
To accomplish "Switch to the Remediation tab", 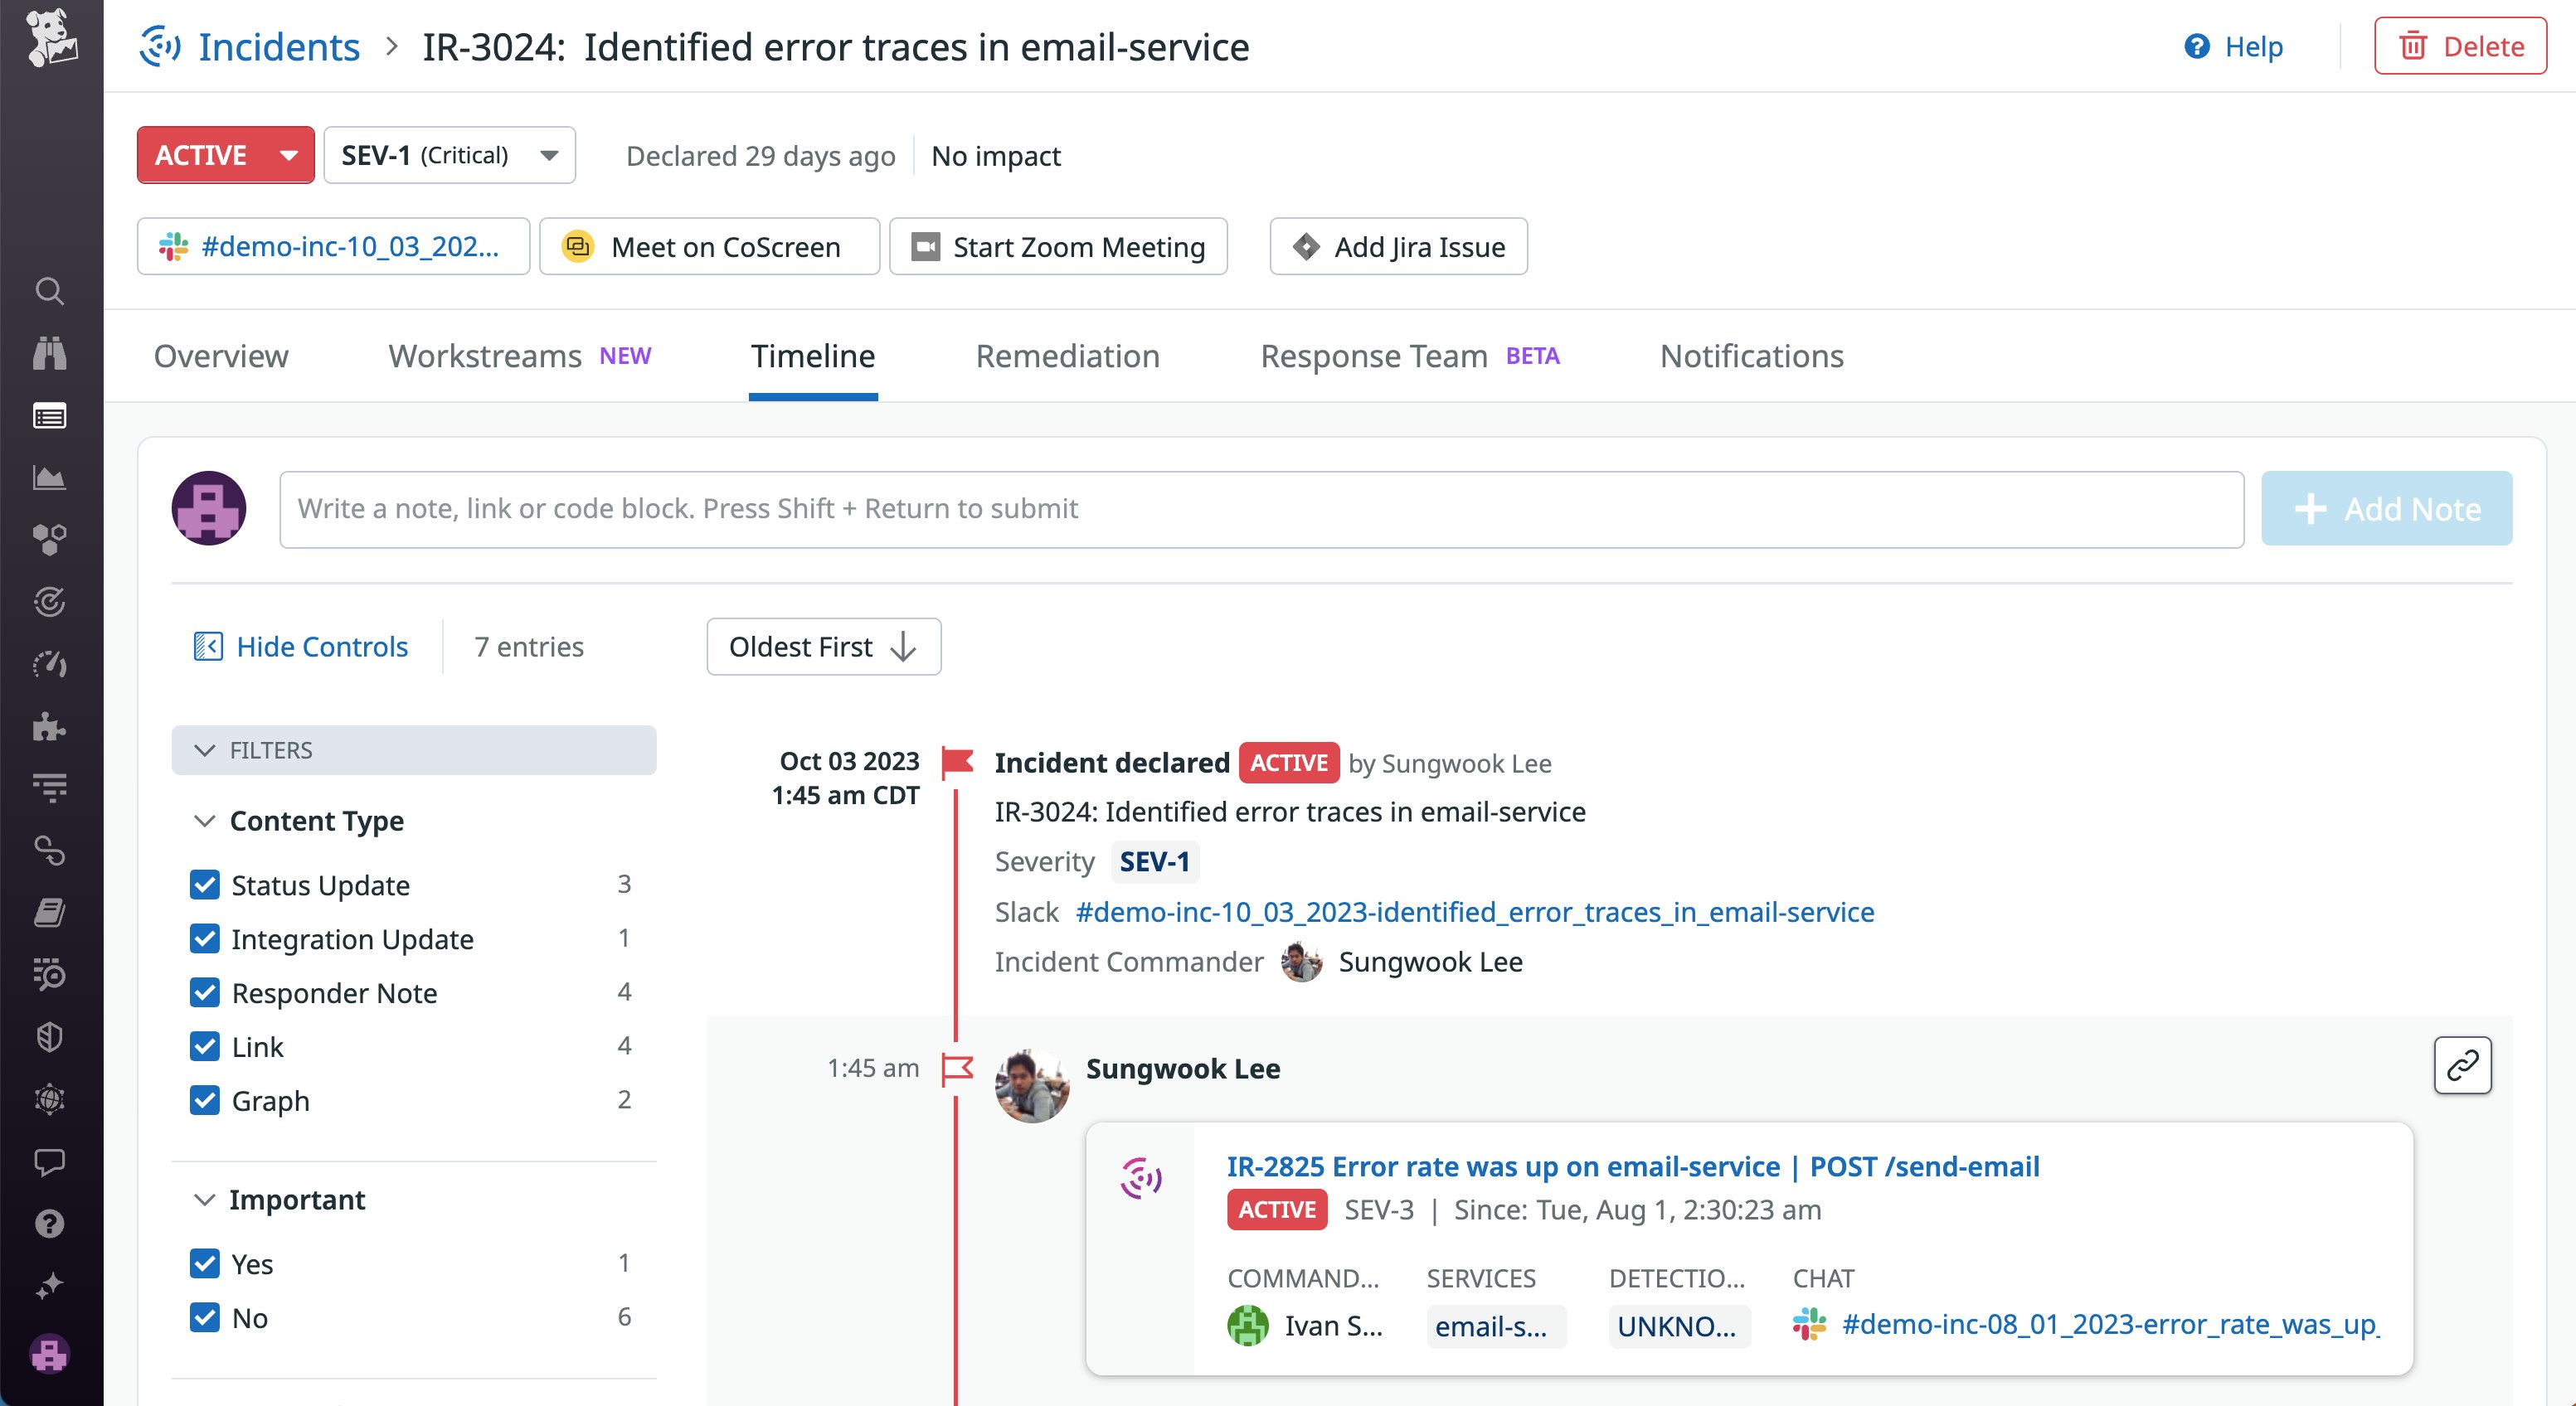I will (x=1067, y=356).
